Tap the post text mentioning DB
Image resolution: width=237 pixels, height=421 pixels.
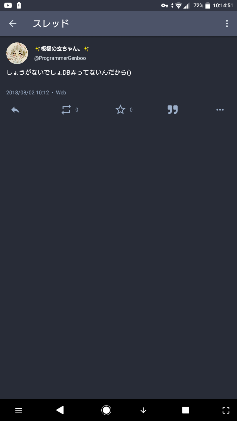[69, 72]
